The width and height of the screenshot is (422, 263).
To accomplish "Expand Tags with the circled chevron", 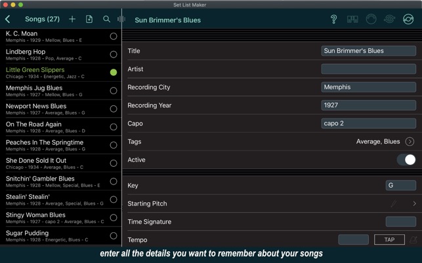I will (x=410, y=141).
